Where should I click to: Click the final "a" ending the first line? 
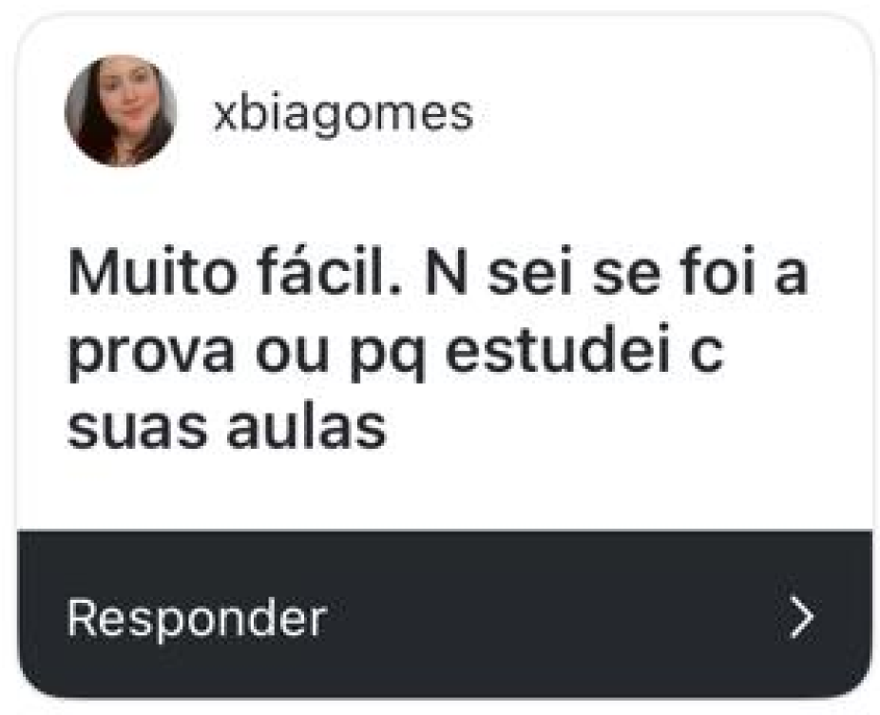point(791,277)
